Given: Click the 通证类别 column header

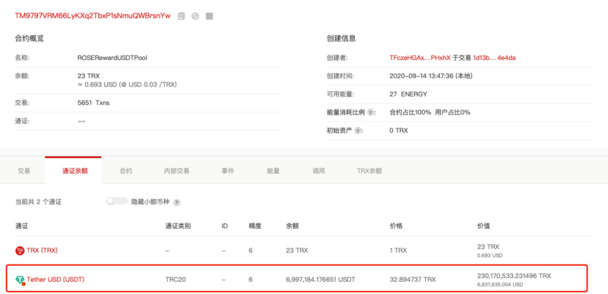Looking at the screenshot, I should (x=178, y=226).
